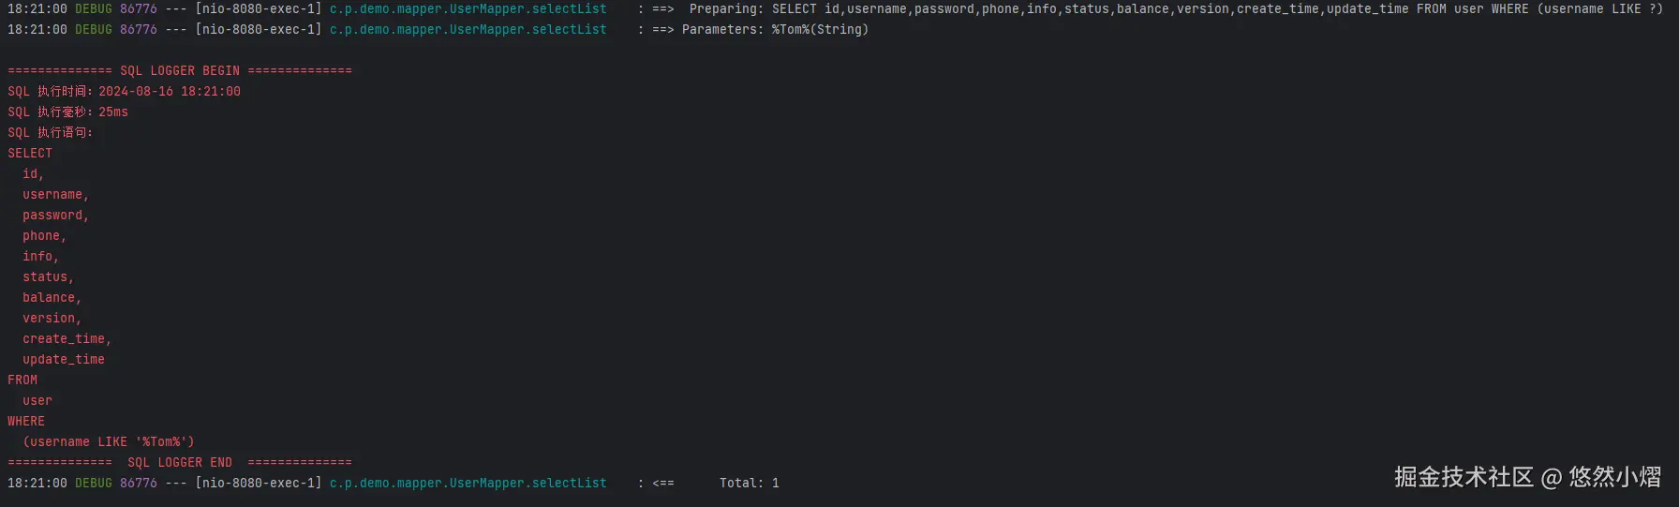The height and width of the screenshot is (507, 1679).
Task: Click the 掘金技术社区 watermark text
Action: click(1463, 477)
